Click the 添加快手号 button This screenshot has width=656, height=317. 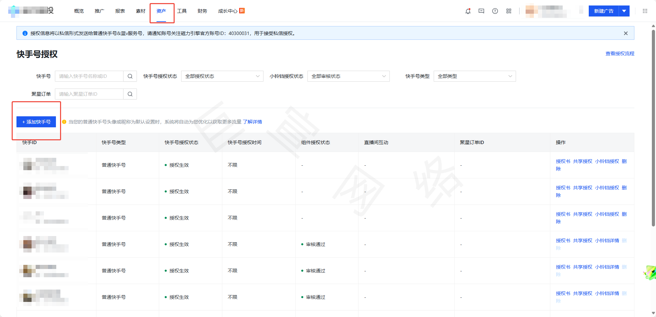[36, 122]
